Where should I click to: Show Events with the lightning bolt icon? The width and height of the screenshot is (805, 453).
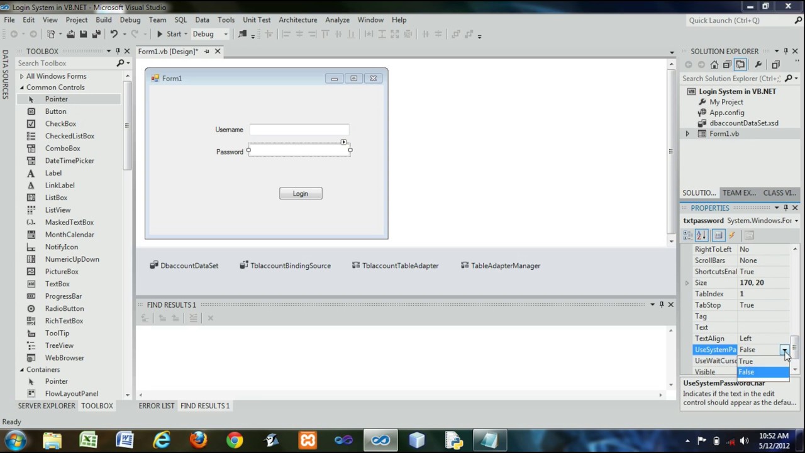tap(732, 235)
